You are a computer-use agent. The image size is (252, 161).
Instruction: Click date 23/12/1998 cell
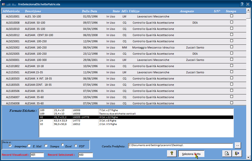point(90,54)
